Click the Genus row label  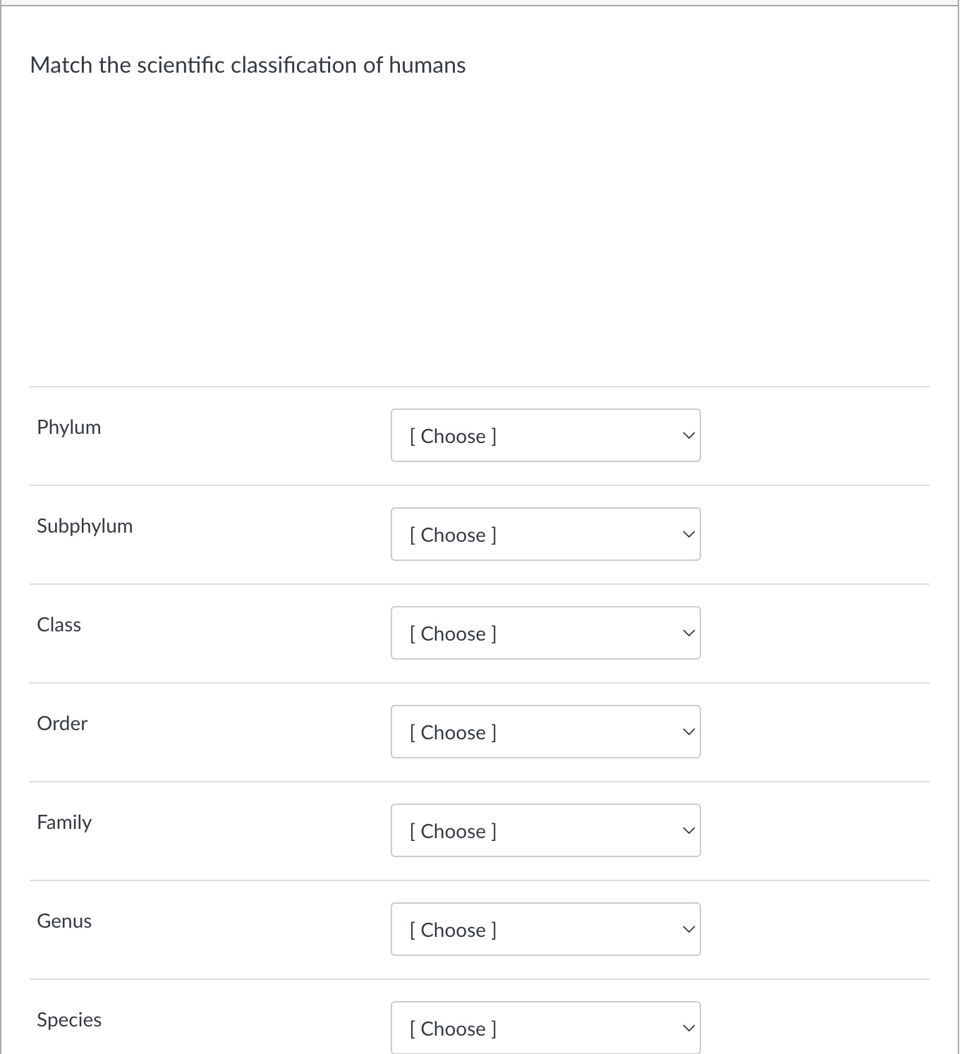coord(64,921)
